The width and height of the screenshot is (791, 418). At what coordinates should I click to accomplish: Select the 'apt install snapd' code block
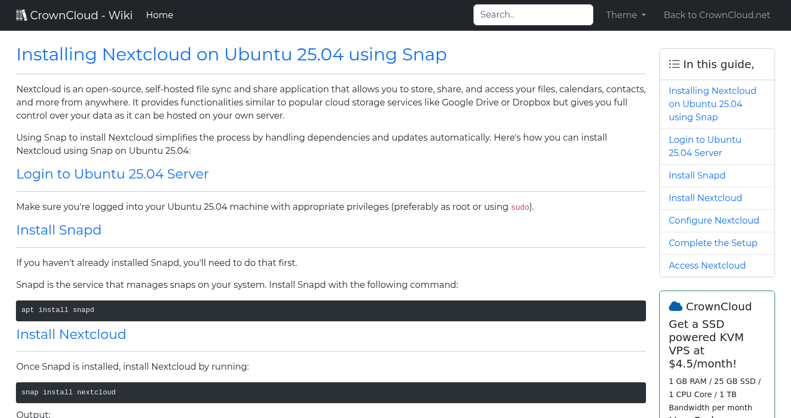coord(331,310)
